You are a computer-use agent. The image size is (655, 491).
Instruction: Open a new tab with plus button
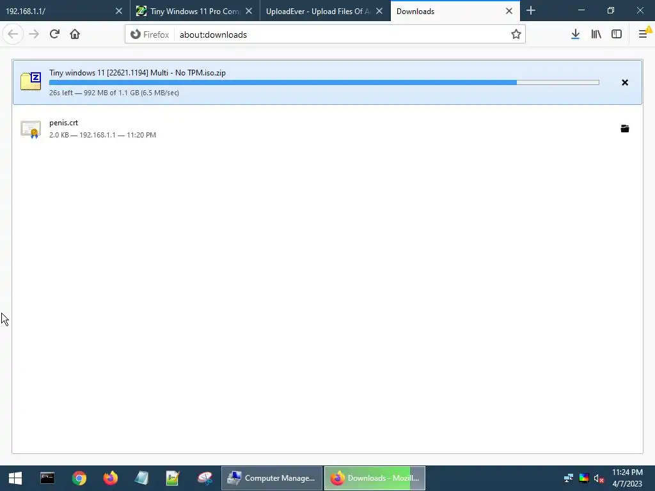coord(531,11)
